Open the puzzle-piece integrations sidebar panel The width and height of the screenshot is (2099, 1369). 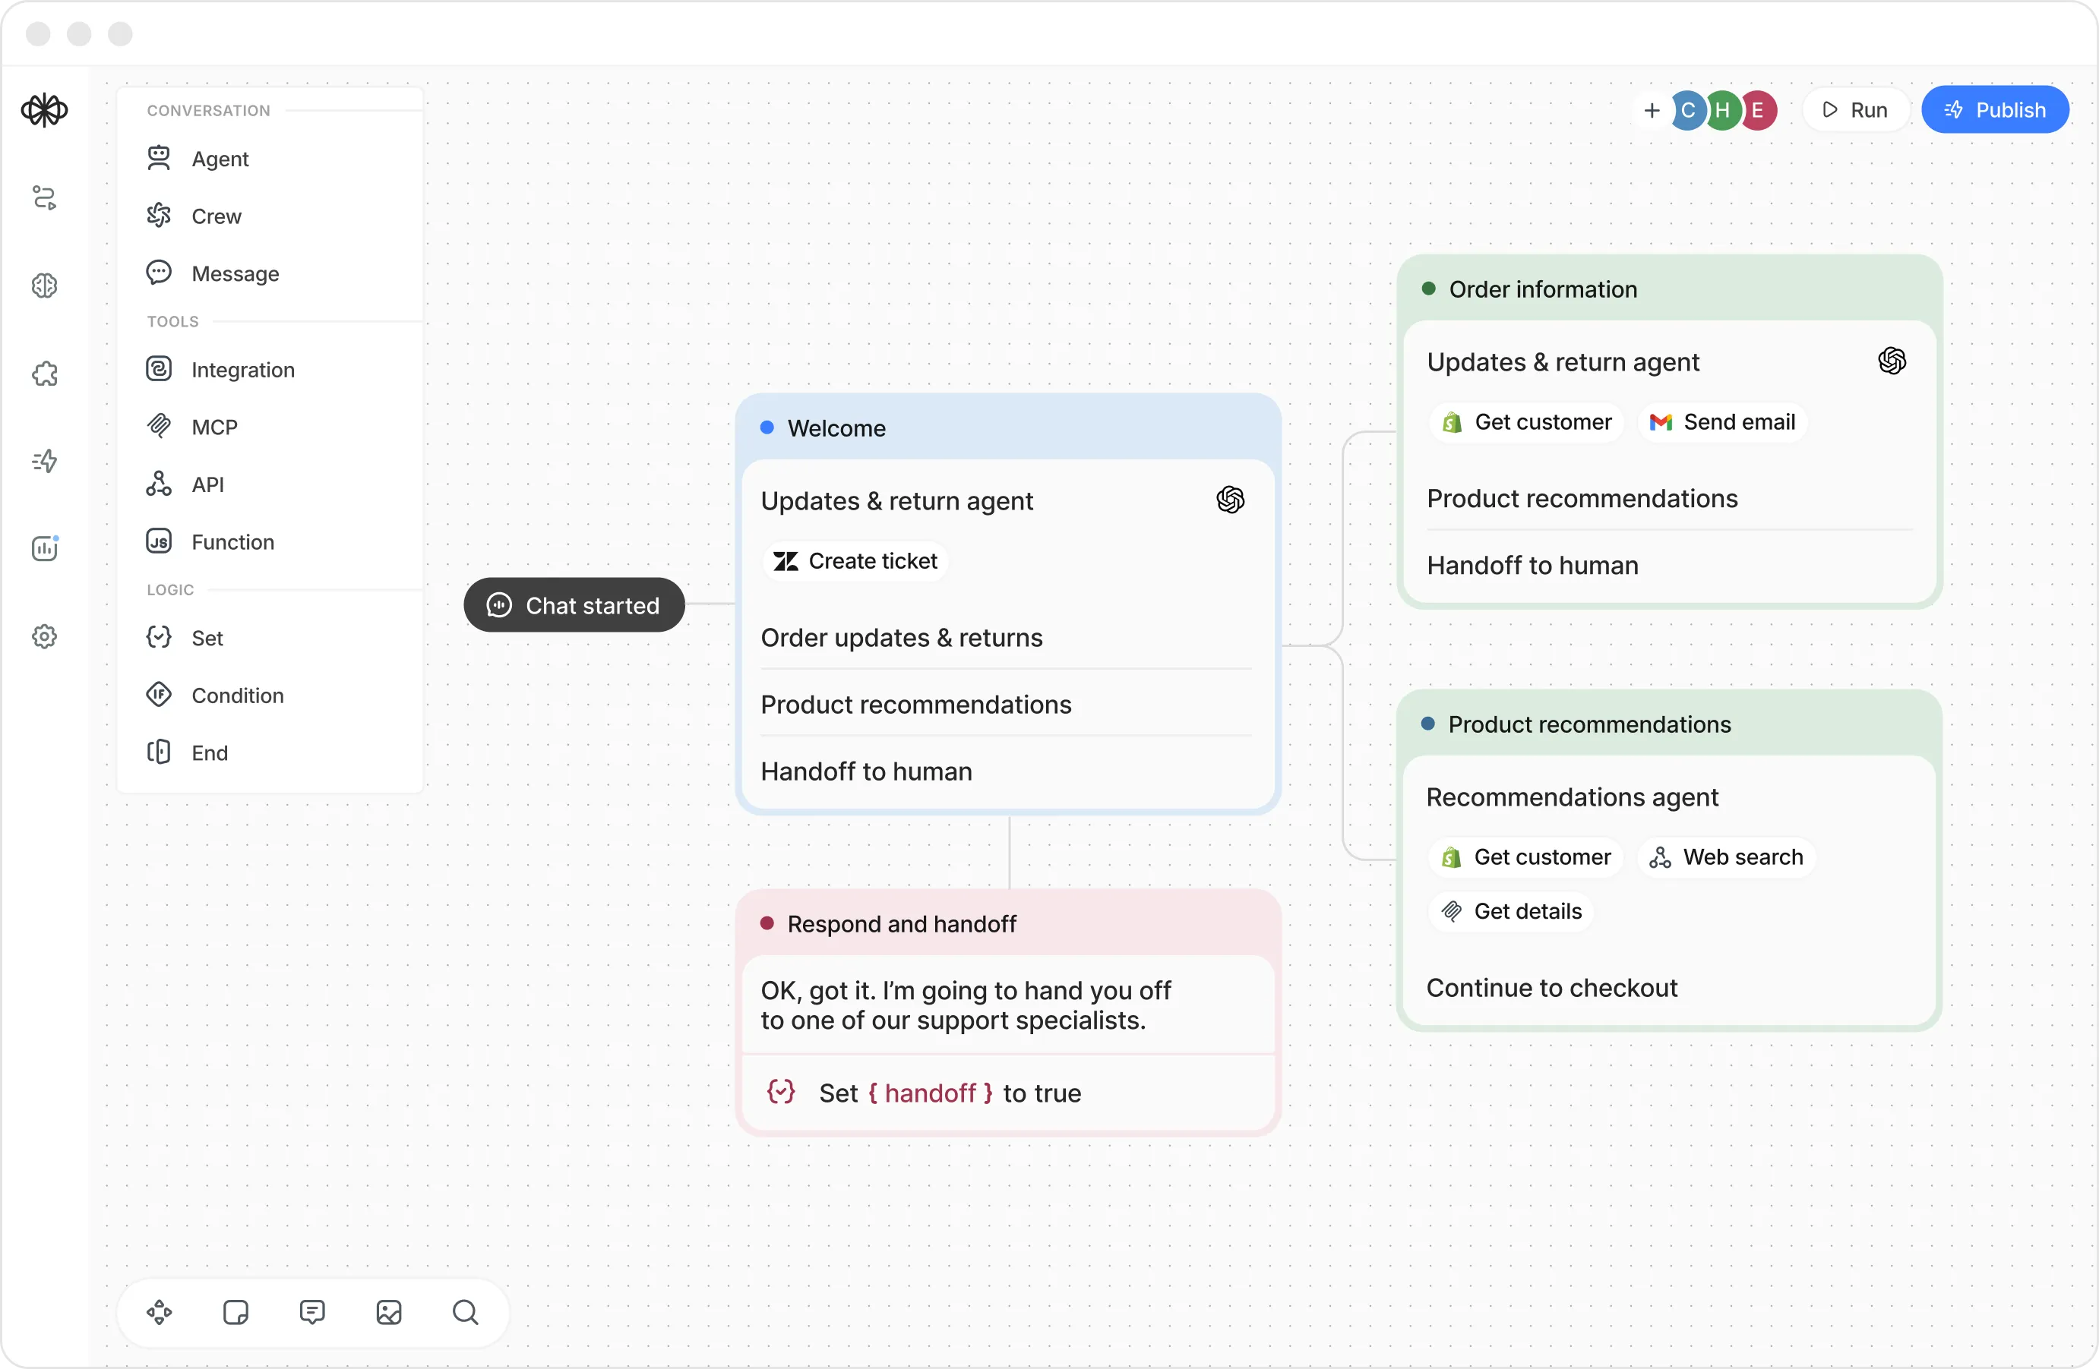44,374
